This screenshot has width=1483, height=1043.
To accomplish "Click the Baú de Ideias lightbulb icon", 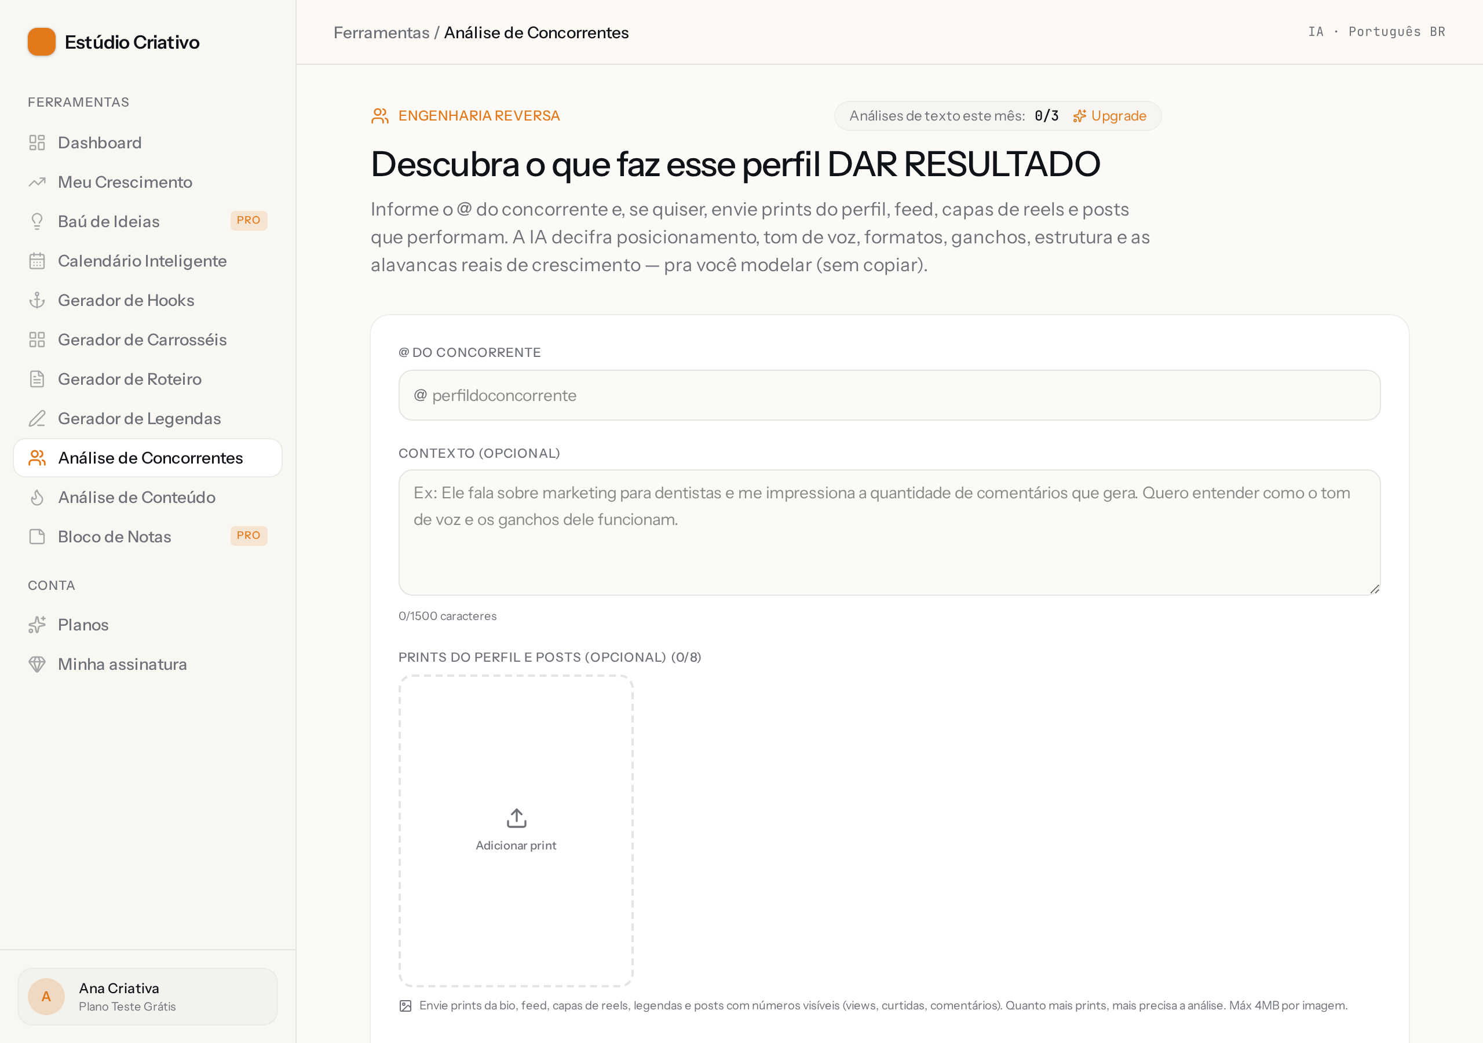I will coord(37,222).
